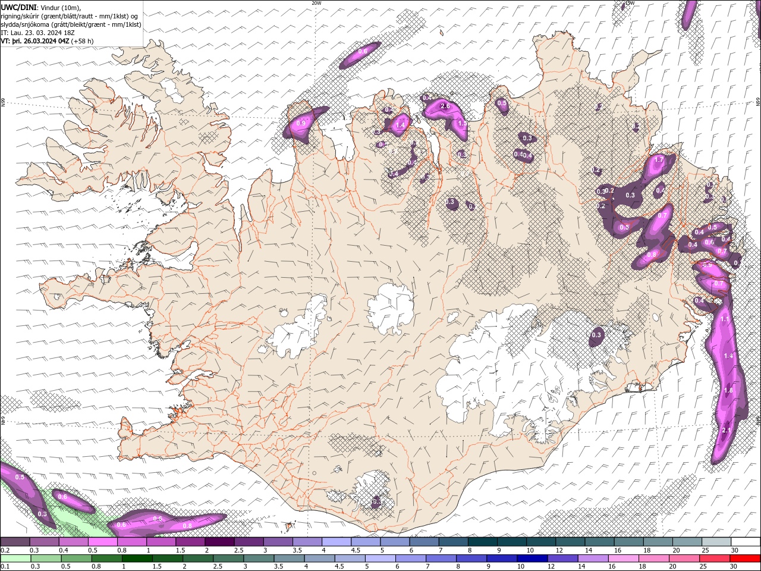Screen dimensions: 761x571
Task: Click the 2.1 precipitation value off the east coast
Action: tap(726, 431)
